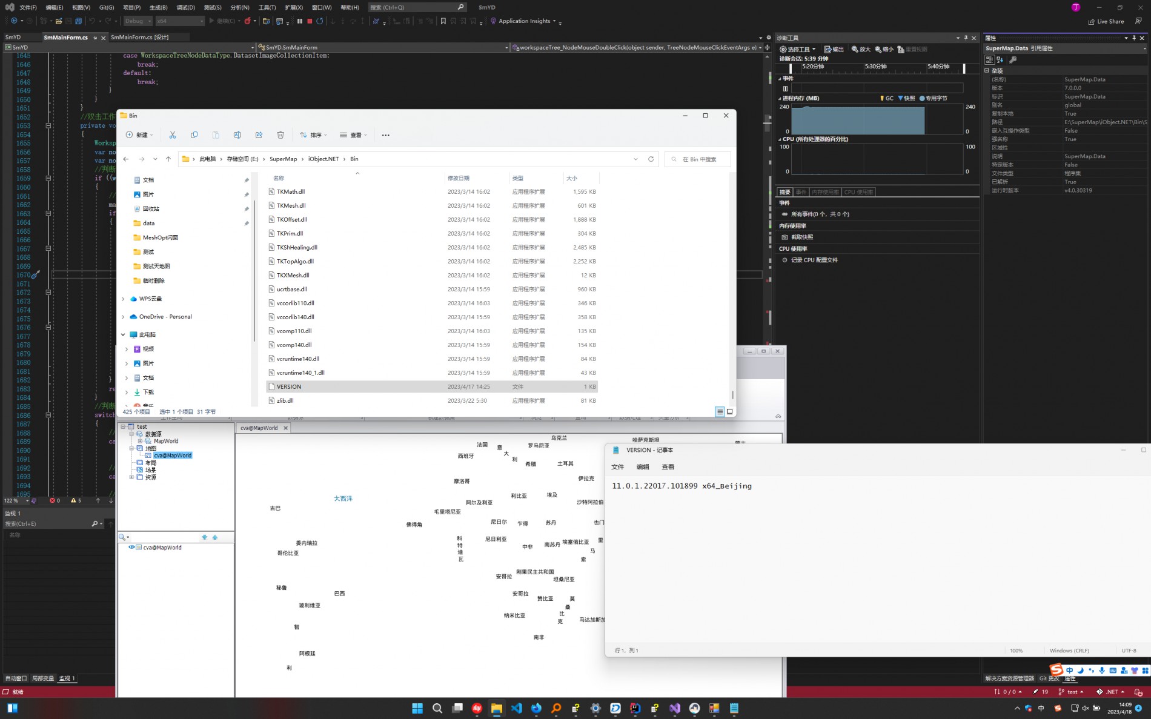
Task: Click the restart debugging icon
Action: (320, 21)
